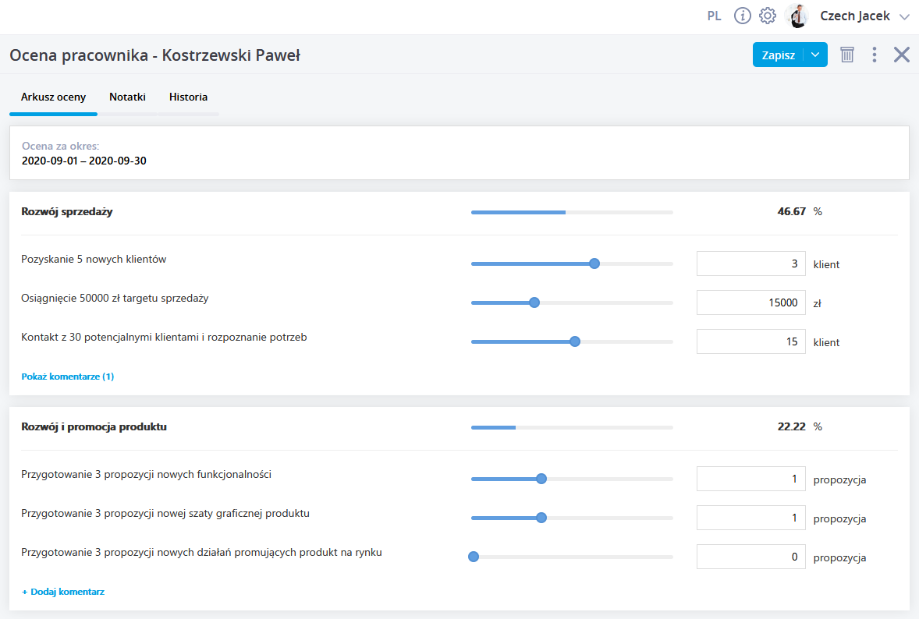919x619 pixels.
Task: Show comments via Pokaż komentarze (1)
Action: click(x=67, y=377)
